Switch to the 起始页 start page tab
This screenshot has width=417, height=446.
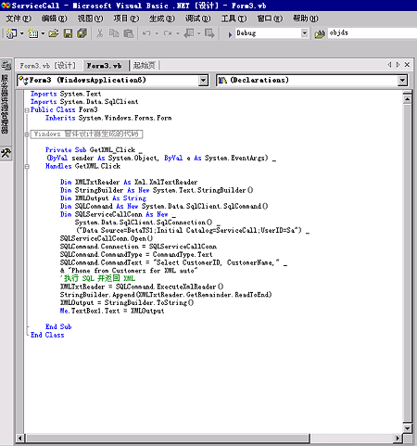(x=144, y=65)
